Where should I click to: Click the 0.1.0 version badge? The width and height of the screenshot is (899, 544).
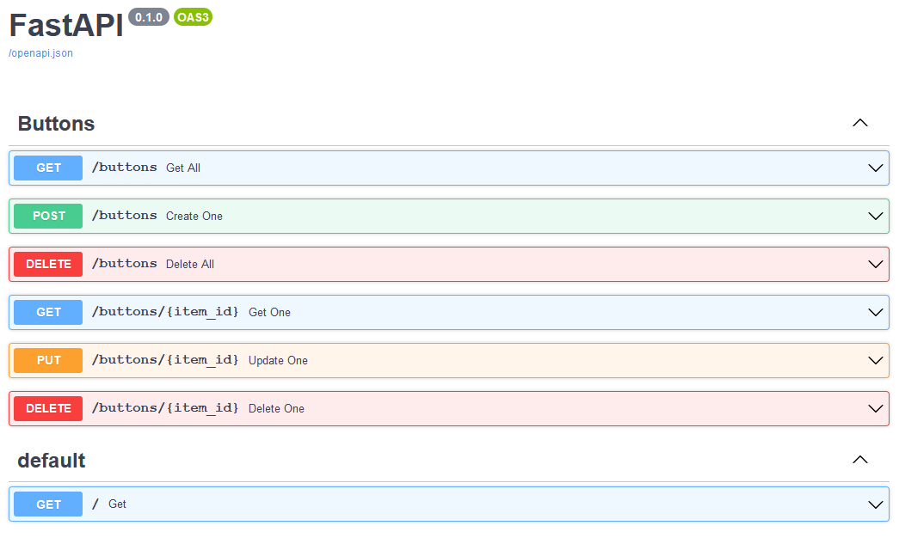[149, 17]
